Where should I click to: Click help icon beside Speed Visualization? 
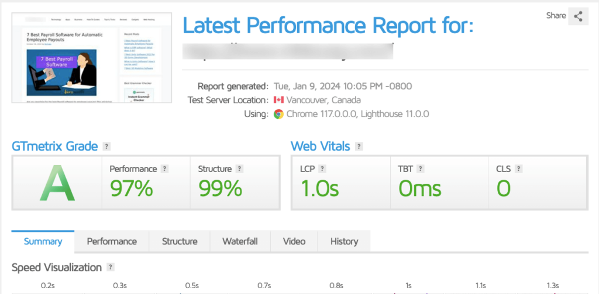(x=110, y=268)
